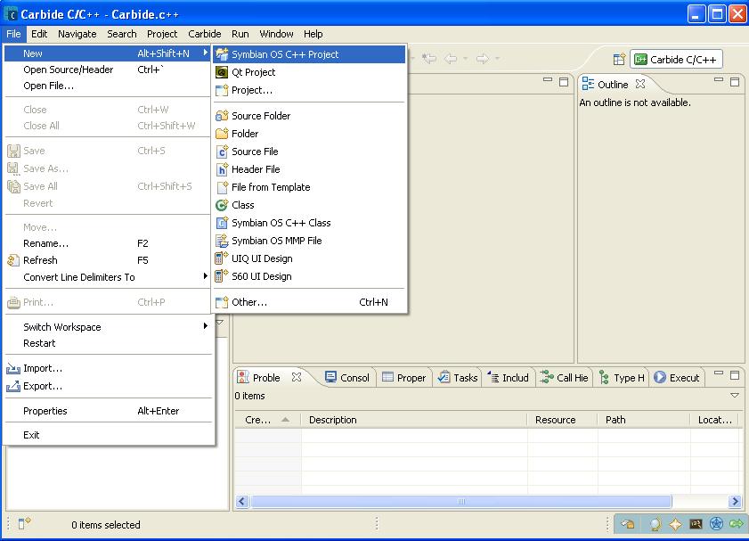
Task: Sort problems by Resource column
Action: (x=562, y=420)
